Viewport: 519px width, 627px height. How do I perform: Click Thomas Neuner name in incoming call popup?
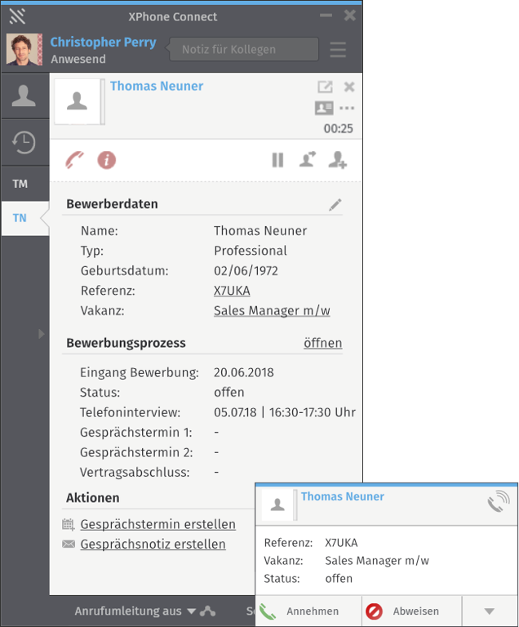pos(343,496)
